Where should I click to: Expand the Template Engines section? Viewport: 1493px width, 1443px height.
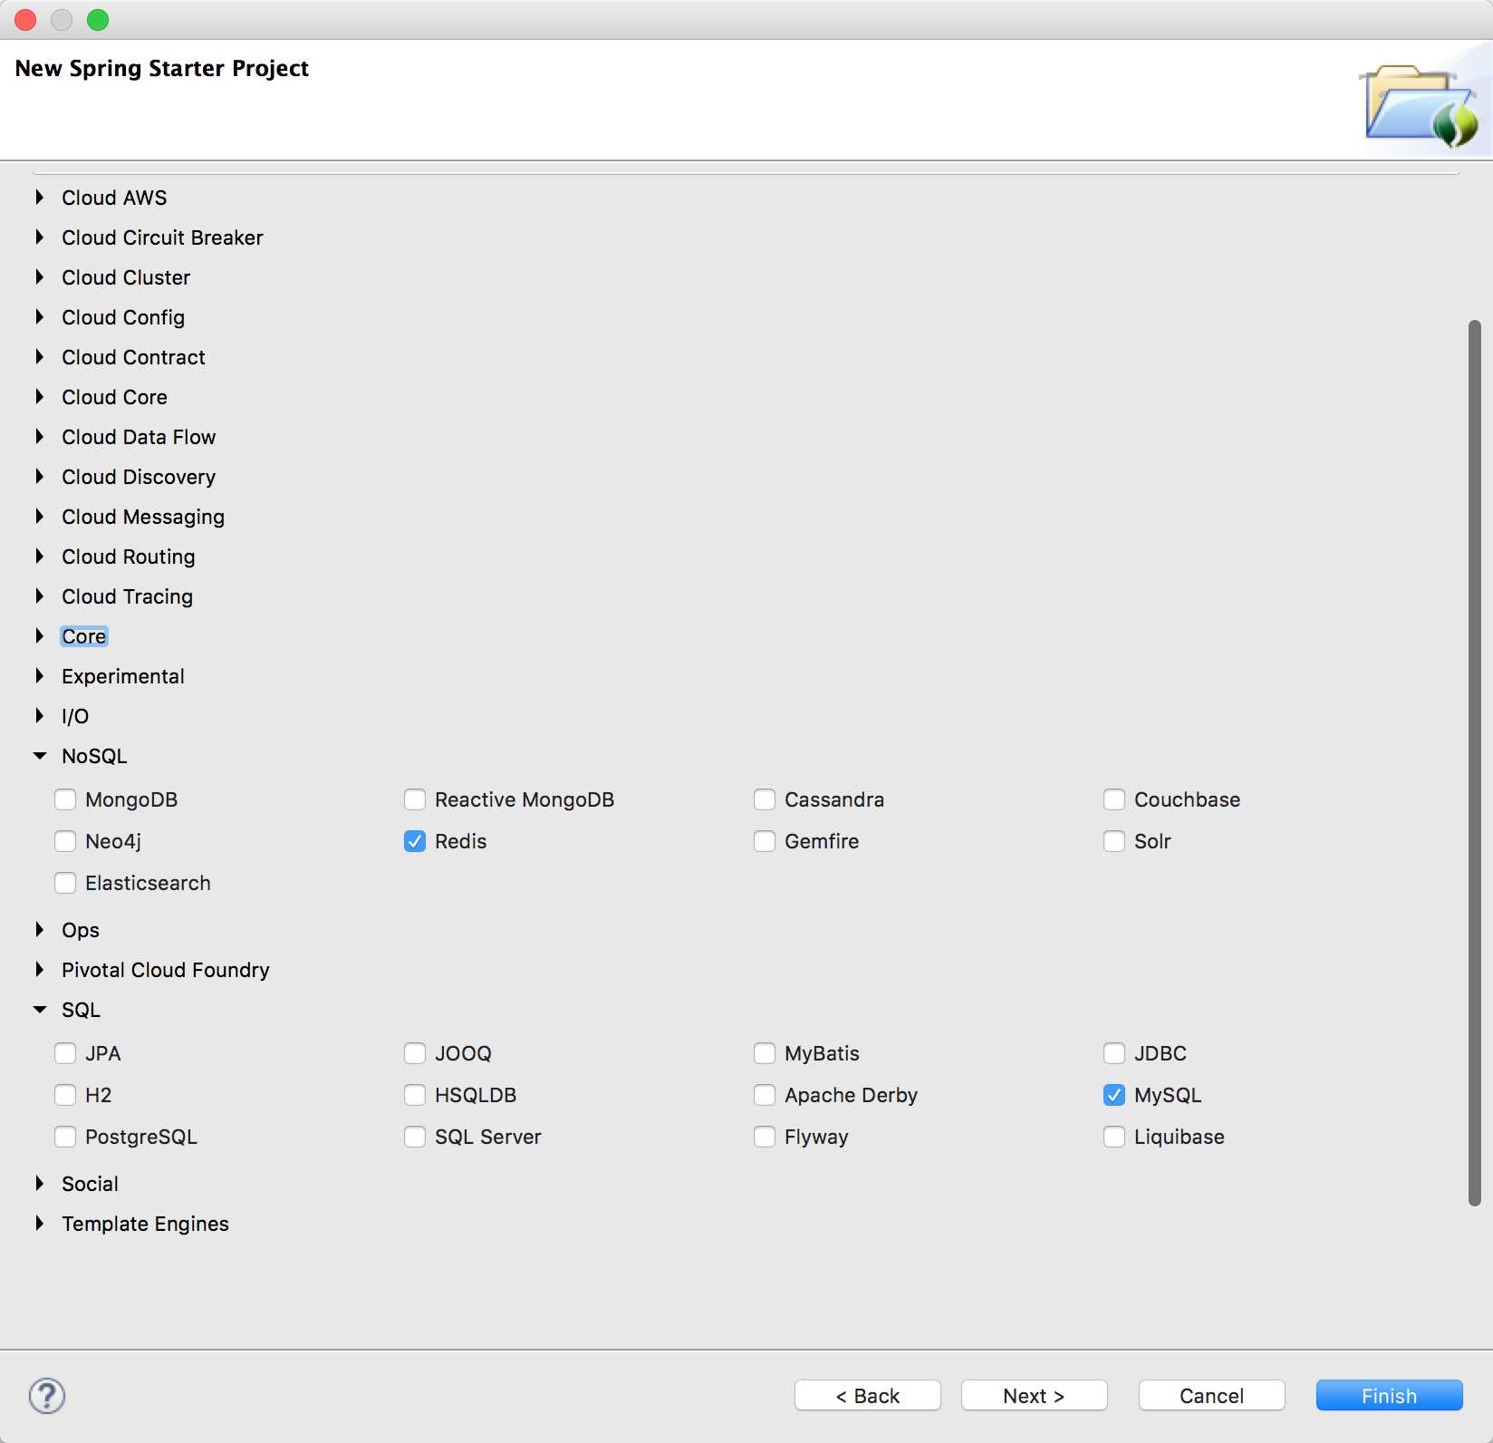40,1223
